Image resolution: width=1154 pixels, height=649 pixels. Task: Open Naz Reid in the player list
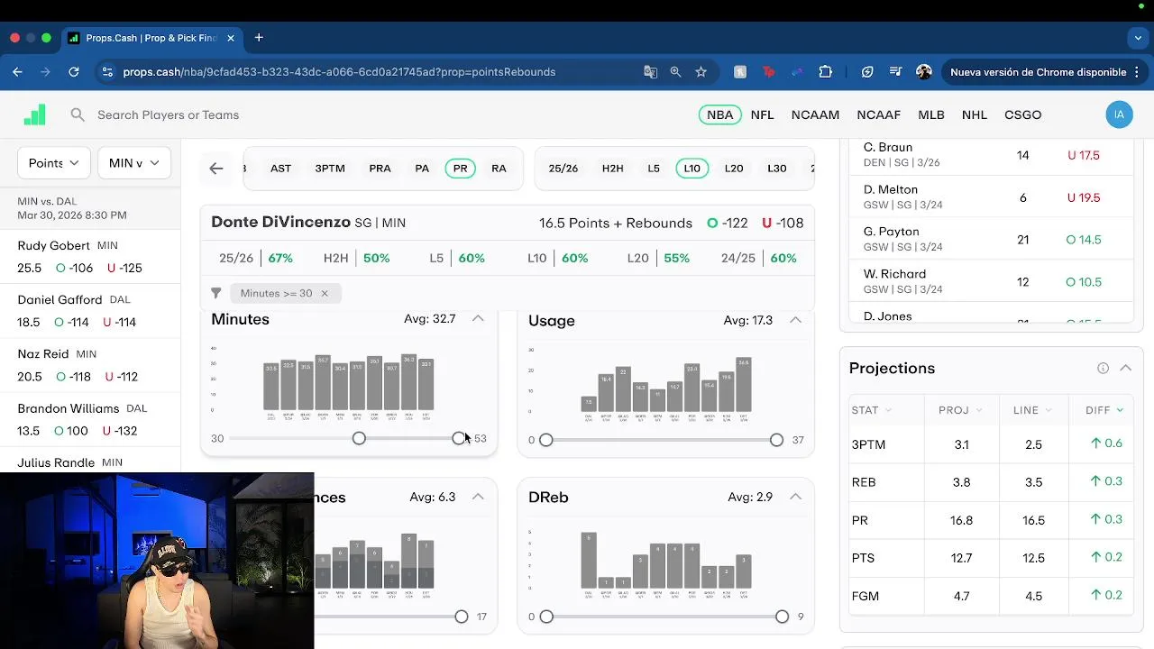coord(90,365)
